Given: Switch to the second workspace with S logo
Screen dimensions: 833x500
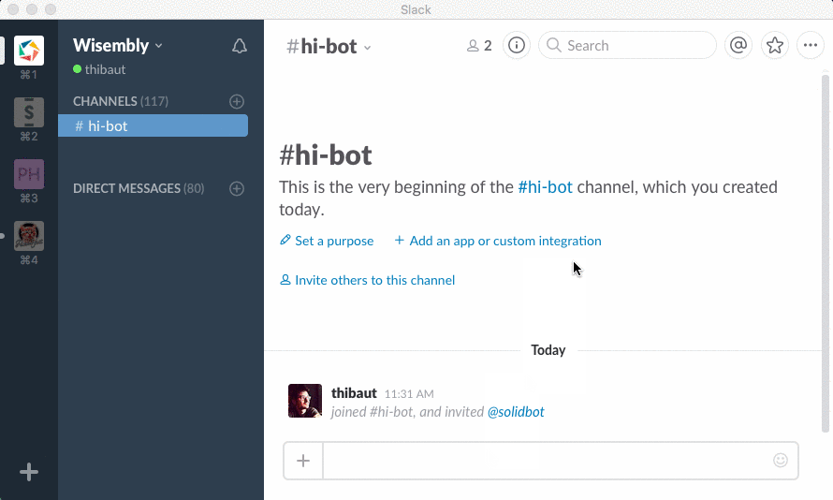Looking at the screenshot, I should click(x=29, y=112).
